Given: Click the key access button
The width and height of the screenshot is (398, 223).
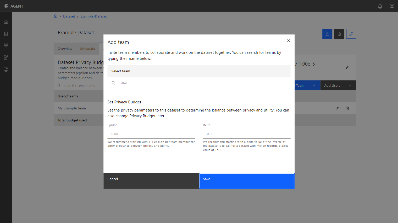Looking at the screenshot, I should [x=351, y=34].
